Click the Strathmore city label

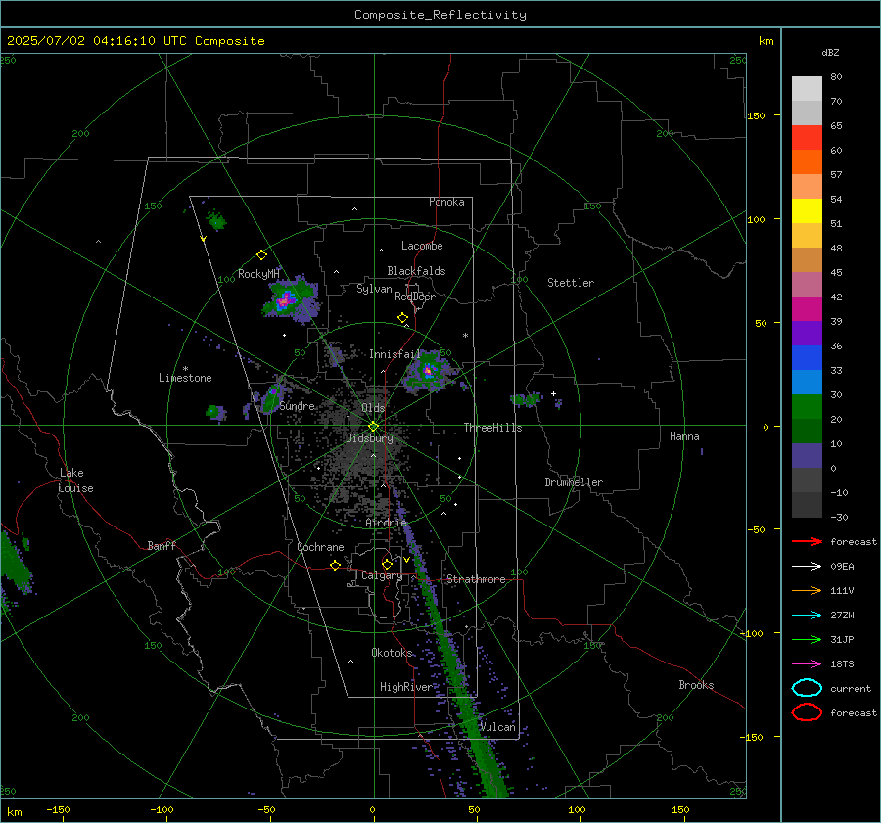pyautogui.click(x=476, y=579)
